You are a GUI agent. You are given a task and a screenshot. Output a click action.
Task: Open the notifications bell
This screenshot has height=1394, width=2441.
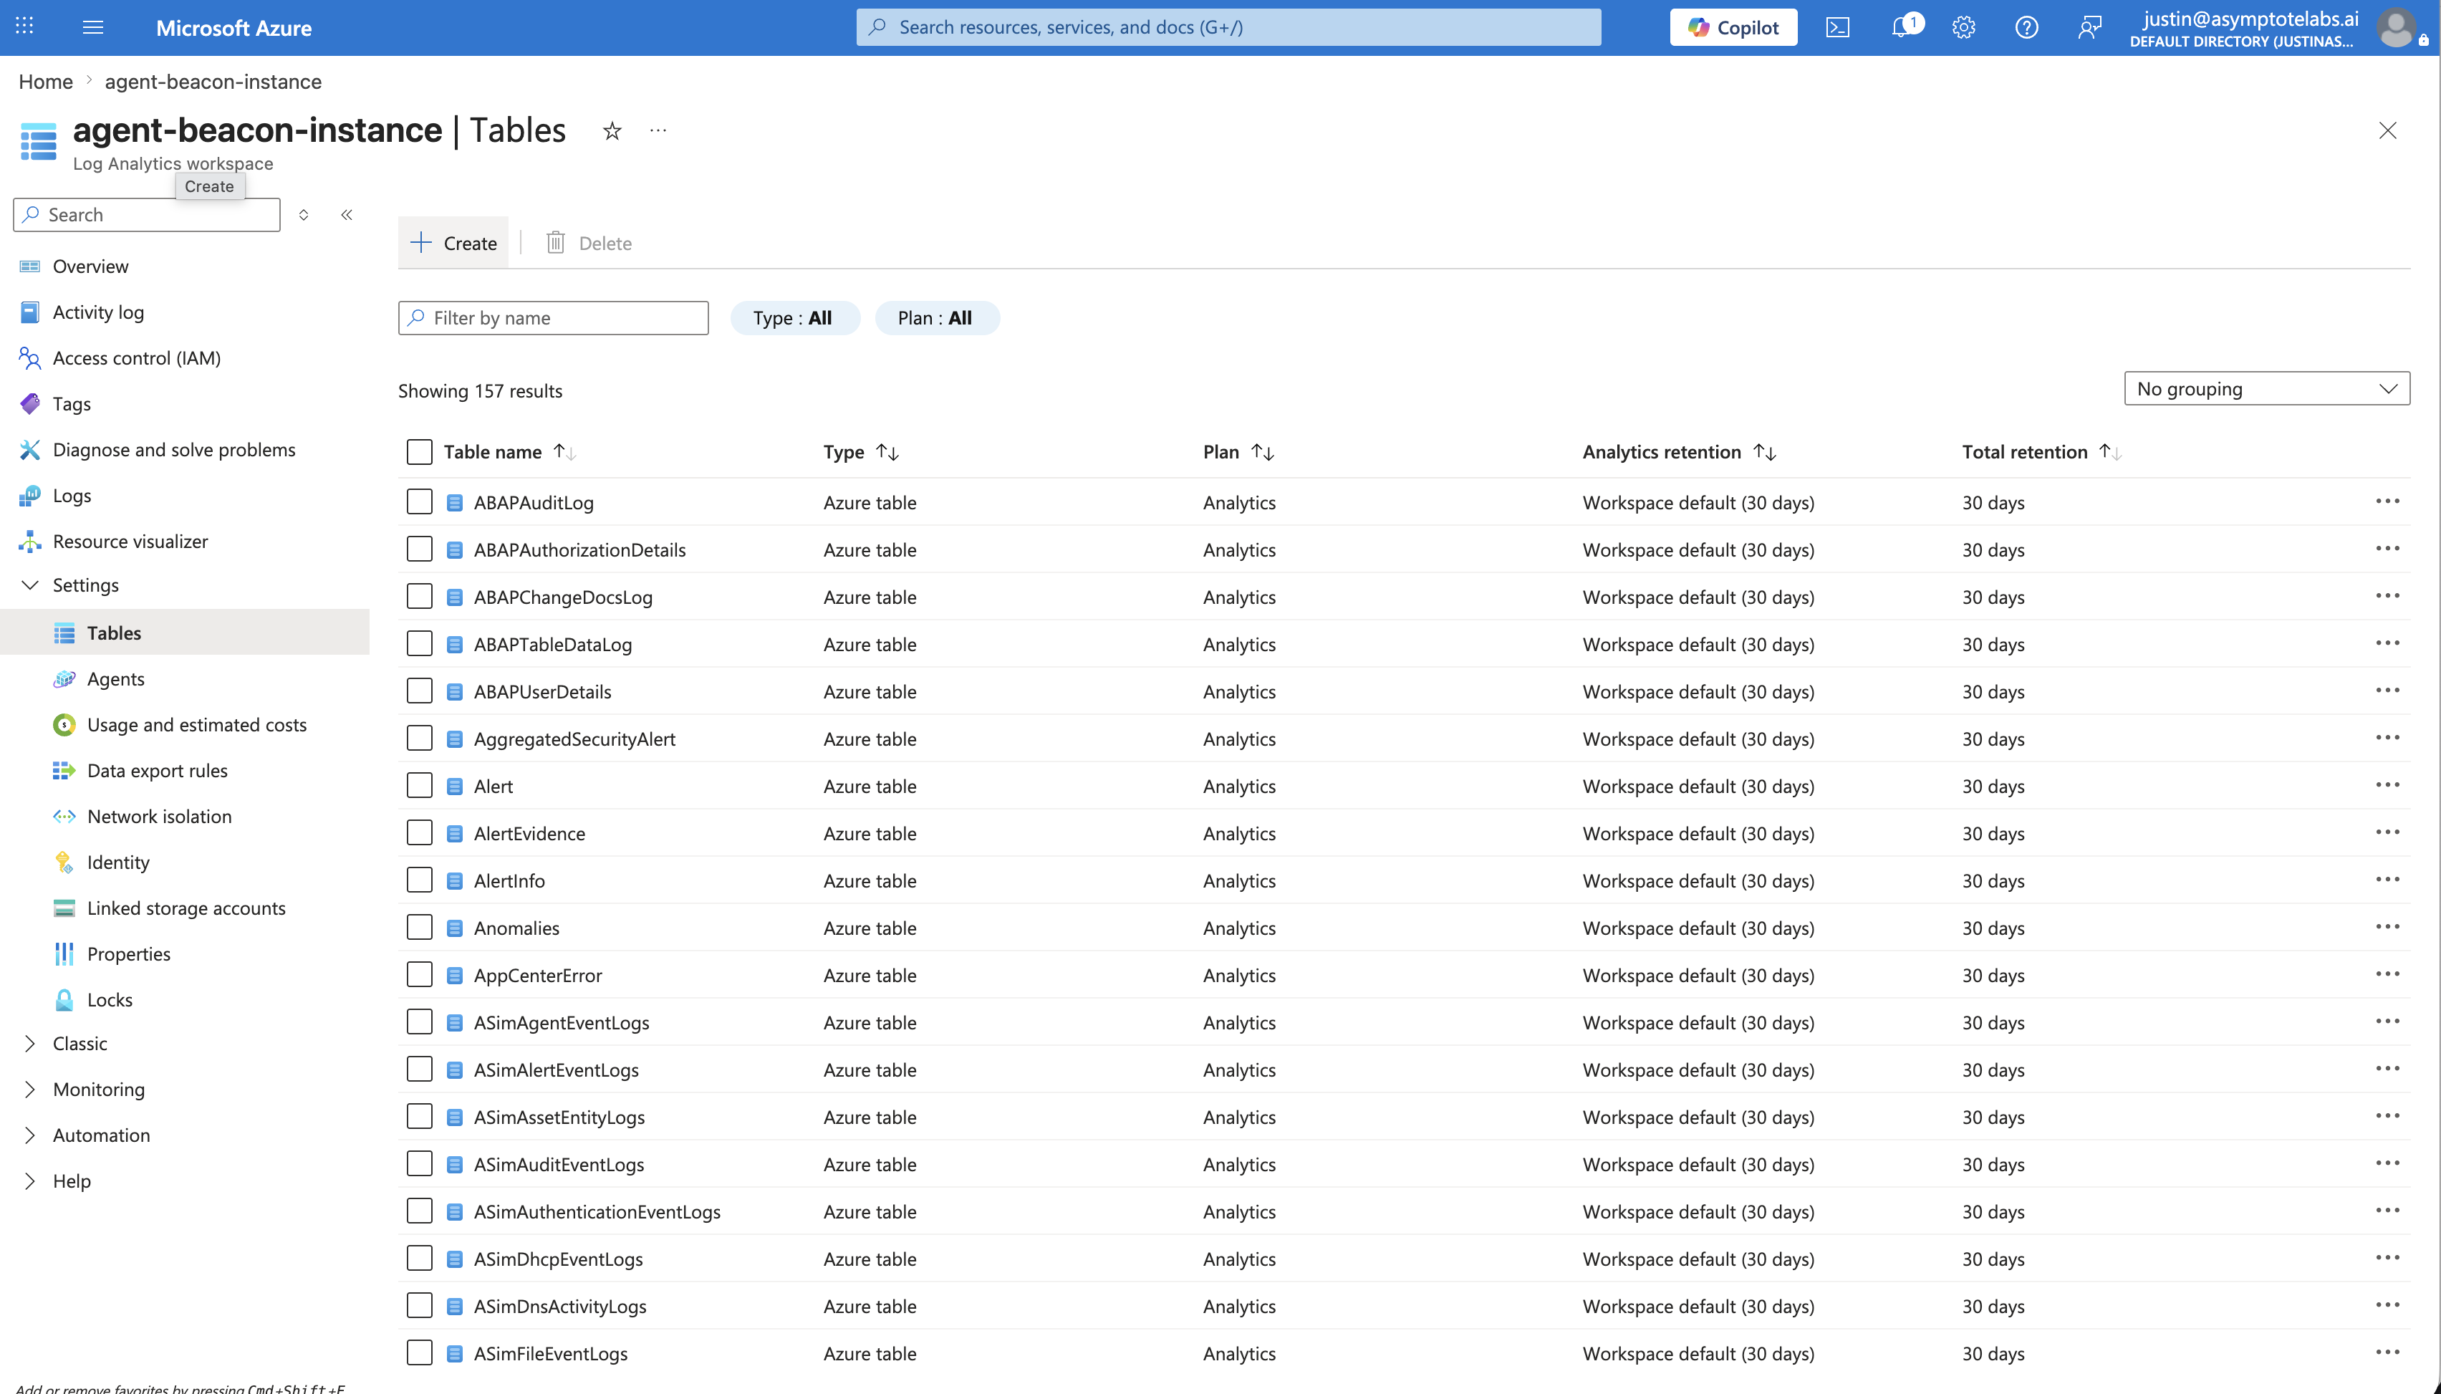pyautogui.click(x=1903, y=27)
